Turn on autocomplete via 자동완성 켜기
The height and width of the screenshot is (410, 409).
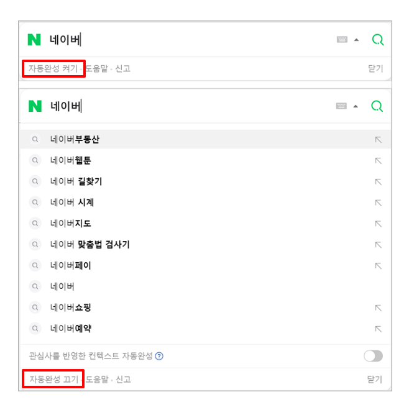[53, 68]
